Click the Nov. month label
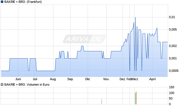 coord(107,79)
